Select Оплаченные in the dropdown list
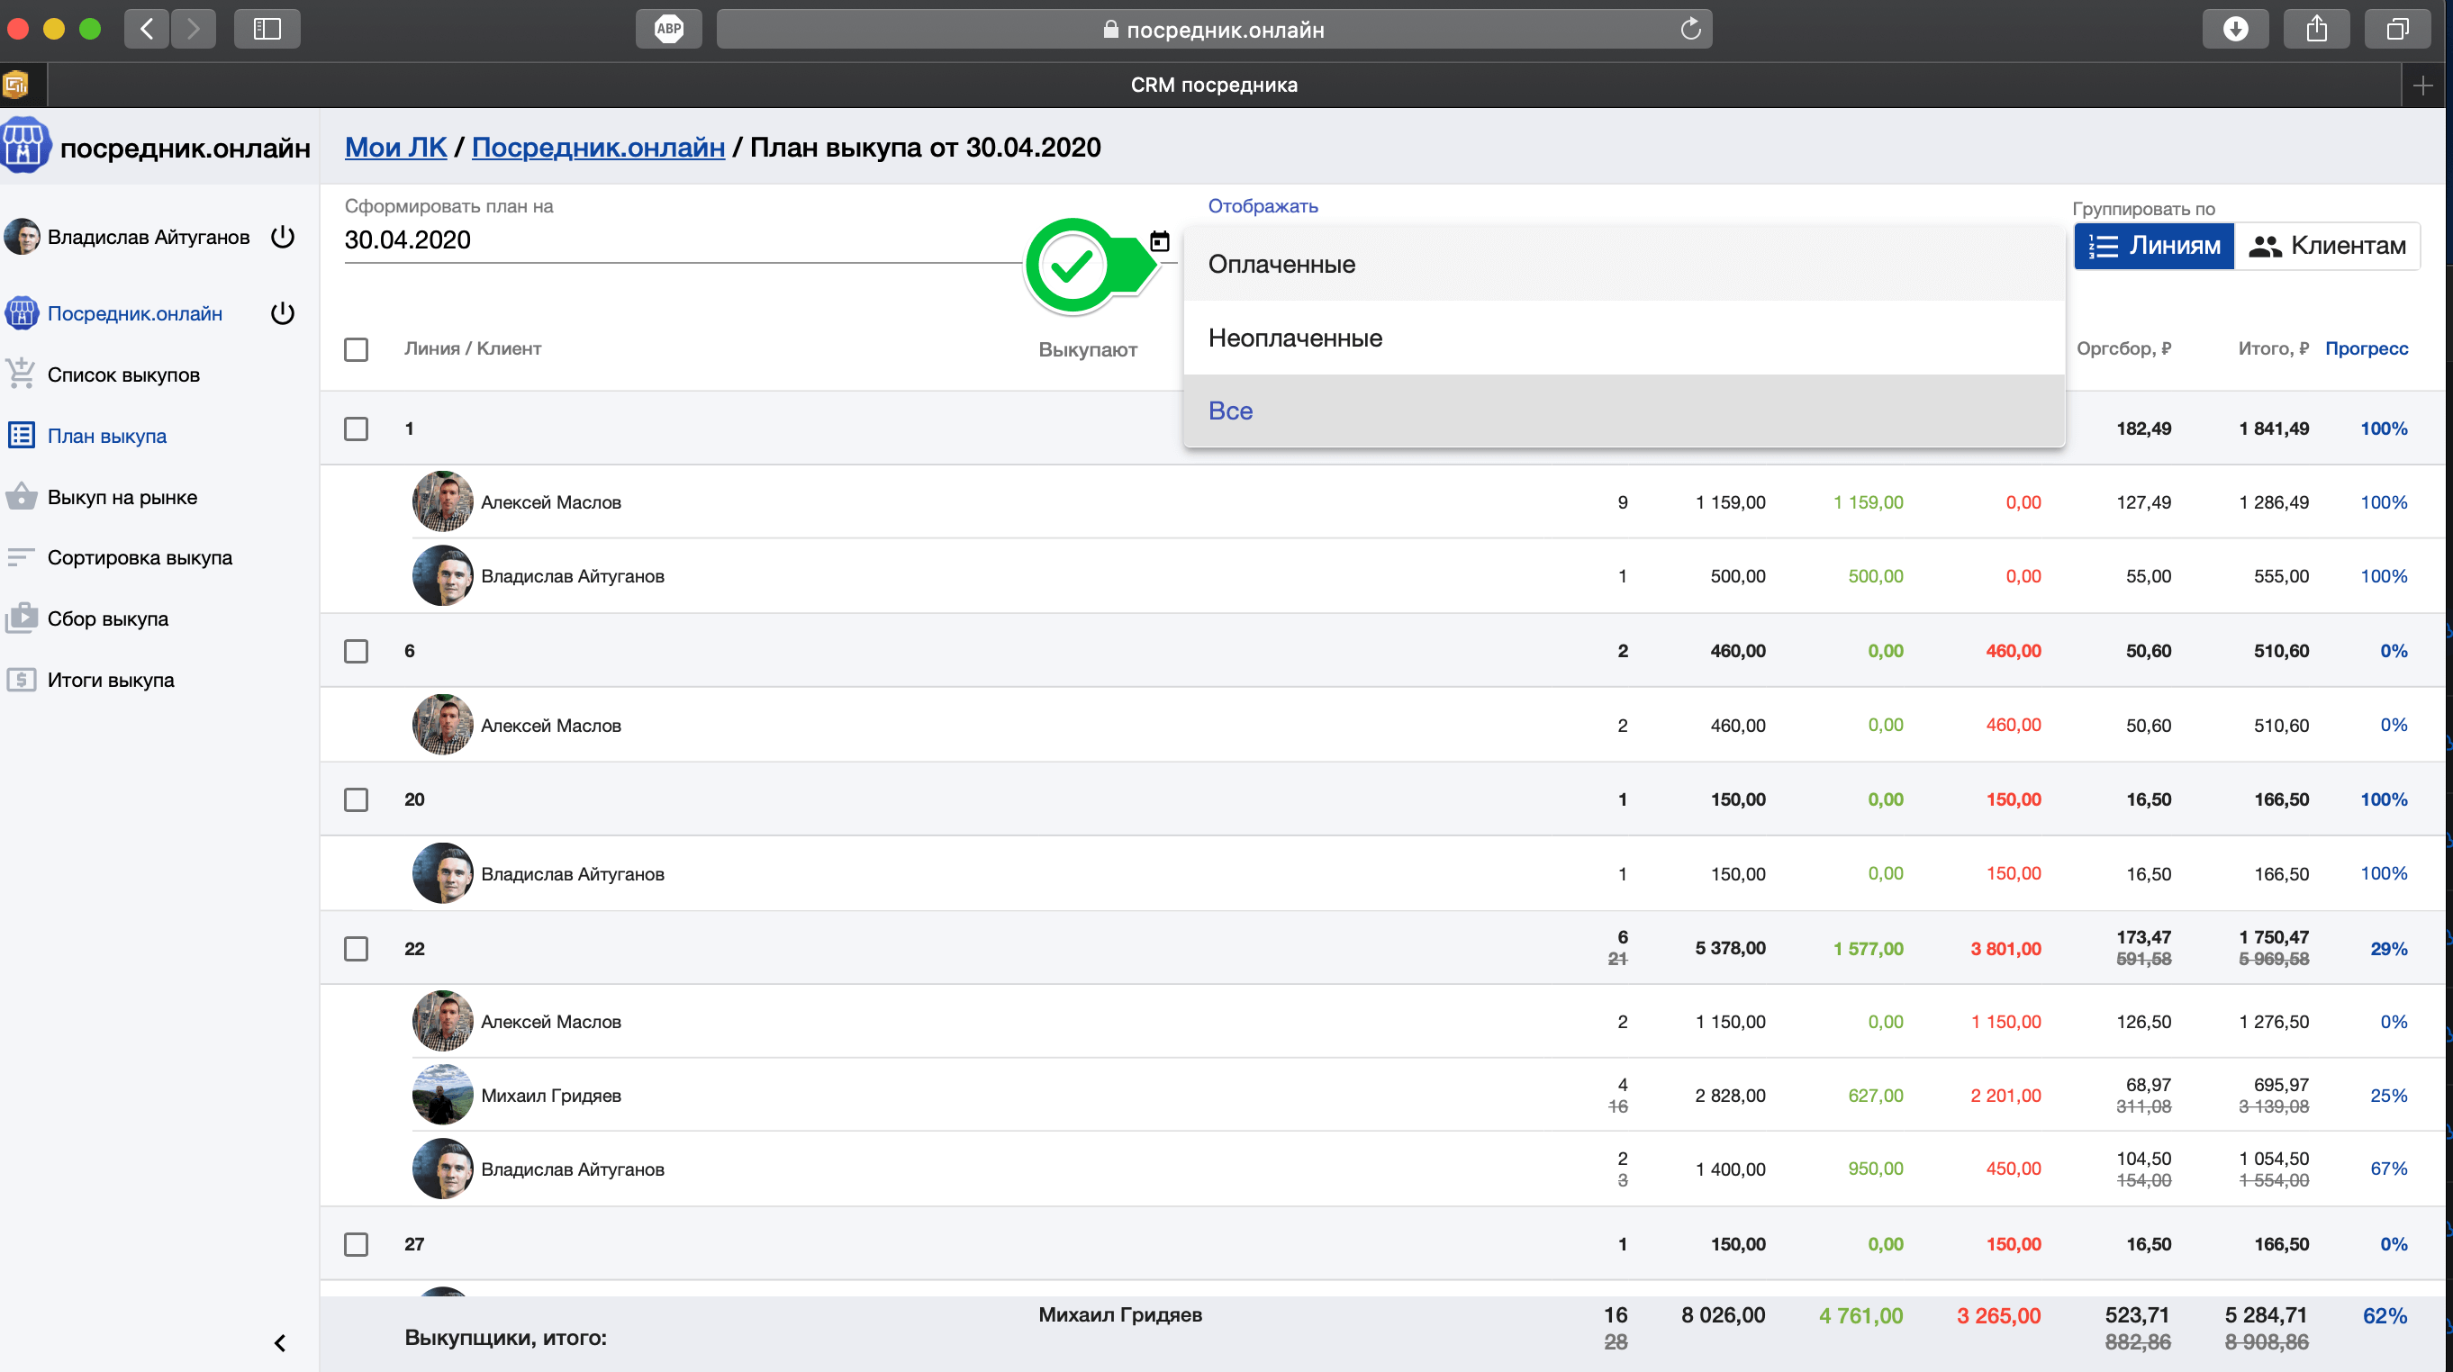The height and width of the screenshot is (1372, 2453). coord(1281,264)
